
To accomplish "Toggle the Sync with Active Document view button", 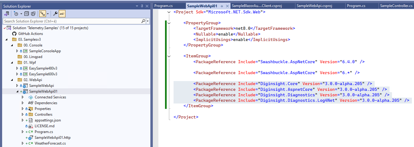I will point(43,14).
